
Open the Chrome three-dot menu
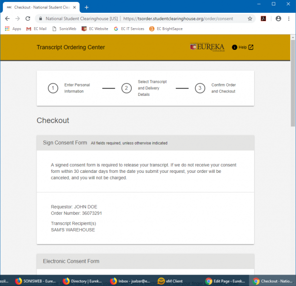(x=289, y=18)
